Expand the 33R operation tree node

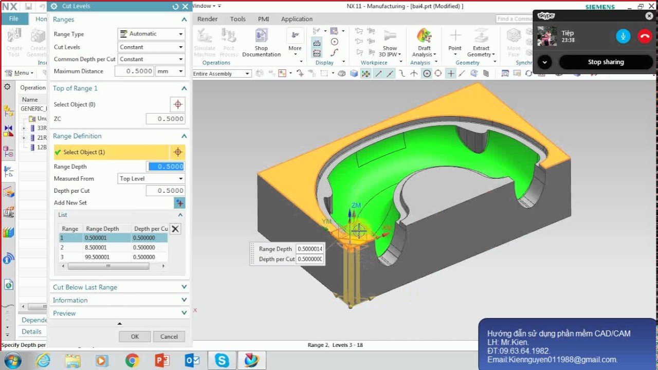click(24, 128)
